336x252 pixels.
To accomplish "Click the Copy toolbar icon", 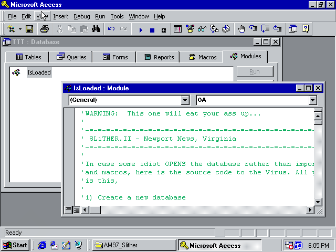I will pos(72,29).
